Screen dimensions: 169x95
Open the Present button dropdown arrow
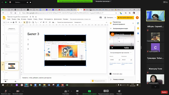pyautogui.click(x=115, y=18)
